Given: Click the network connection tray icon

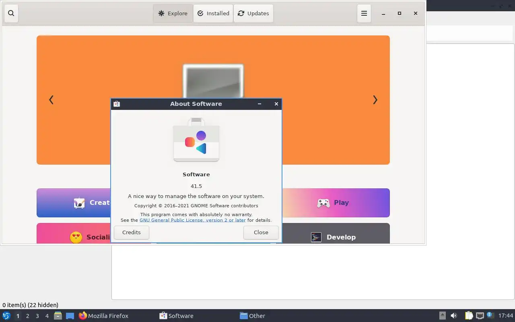Looking at the screenshot, I should 480,316.
